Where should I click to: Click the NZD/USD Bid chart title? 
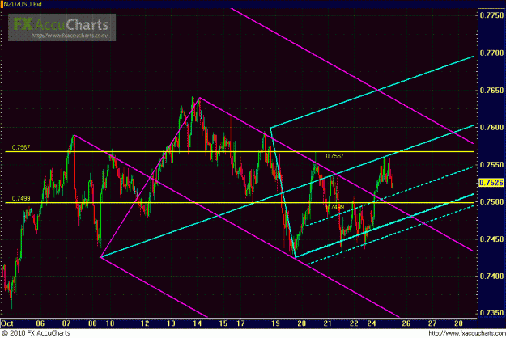pyautogui.click(x=23, y=4)
